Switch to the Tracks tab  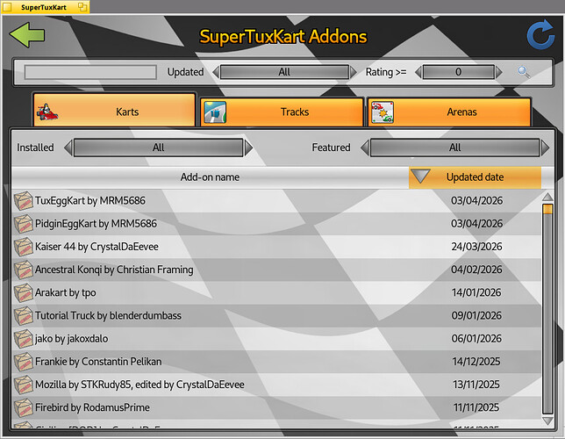point(282,112)
